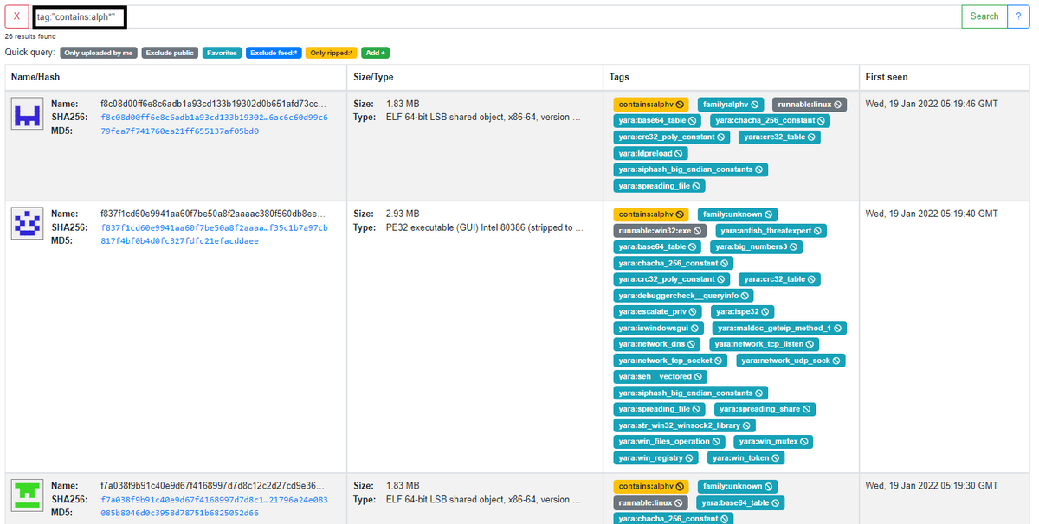Screen dimensions: 1039x524
Task: Remove the yara:big_numbers3 tag
Action: tap(794, 247)
